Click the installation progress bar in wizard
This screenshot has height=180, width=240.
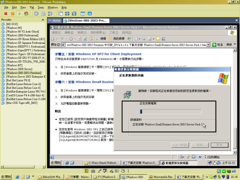[x=171, y=112]
